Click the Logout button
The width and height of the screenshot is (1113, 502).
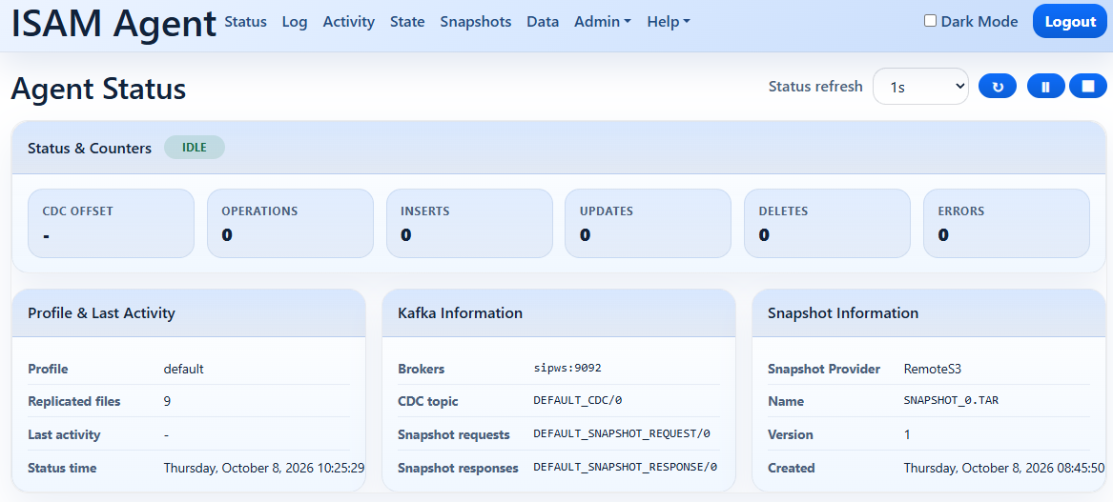pos(1070,22)
